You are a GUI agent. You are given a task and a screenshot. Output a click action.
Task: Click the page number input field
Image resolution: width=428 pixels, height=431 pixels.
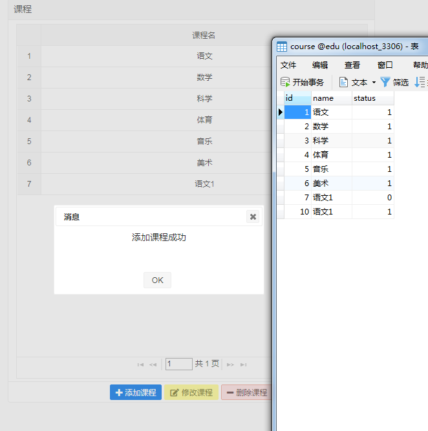pyautogui.click(x=178, y=364)
